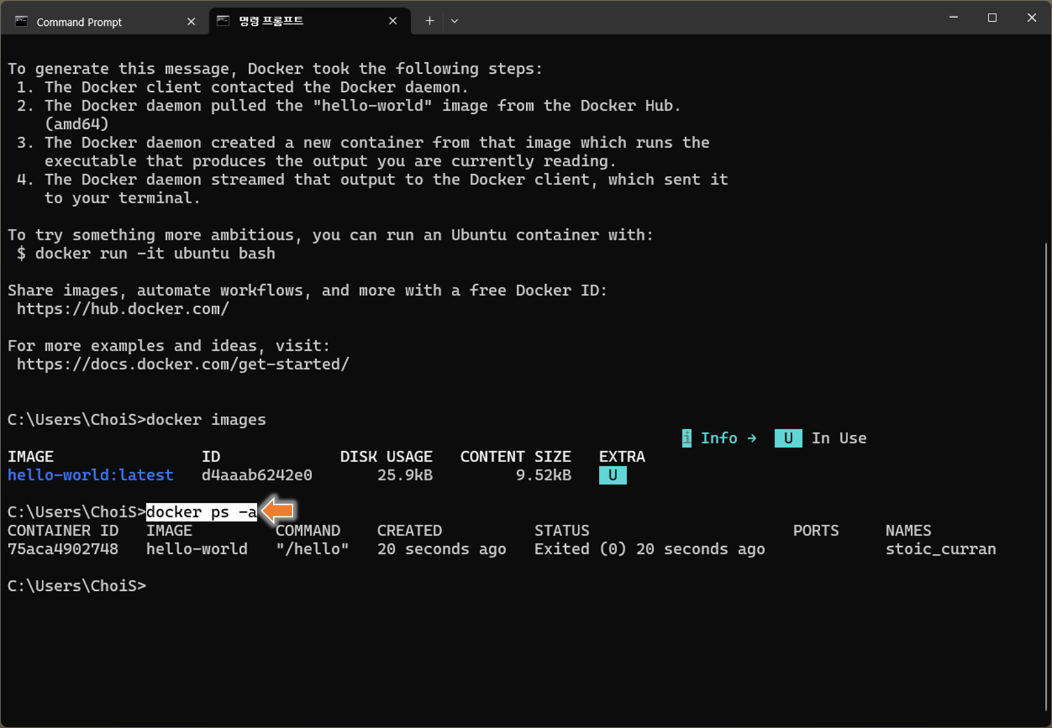Click the Info legend icon
The image size is (1052, 728).
click(x=687, y=438)
